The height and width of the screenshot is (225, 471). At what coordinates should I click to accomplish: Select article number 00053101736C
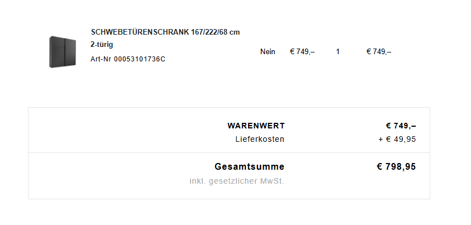(139, 59)
